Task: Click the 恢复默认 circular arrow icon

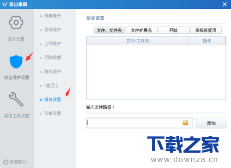Action: coord(6,162)
